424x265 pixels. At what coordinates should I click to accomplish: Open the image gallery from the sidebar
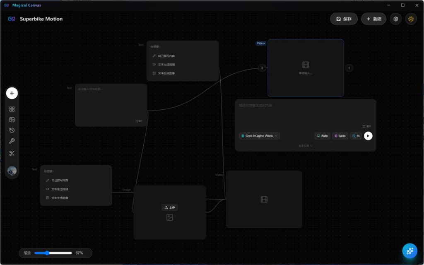point(12,120)
